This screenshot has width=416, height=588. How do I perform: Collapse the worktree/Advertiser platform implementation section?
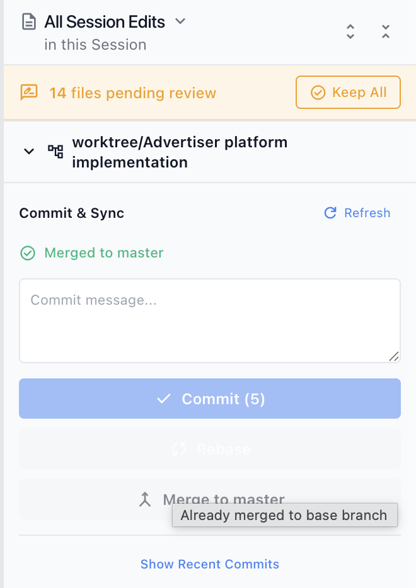tap(29, 152)
